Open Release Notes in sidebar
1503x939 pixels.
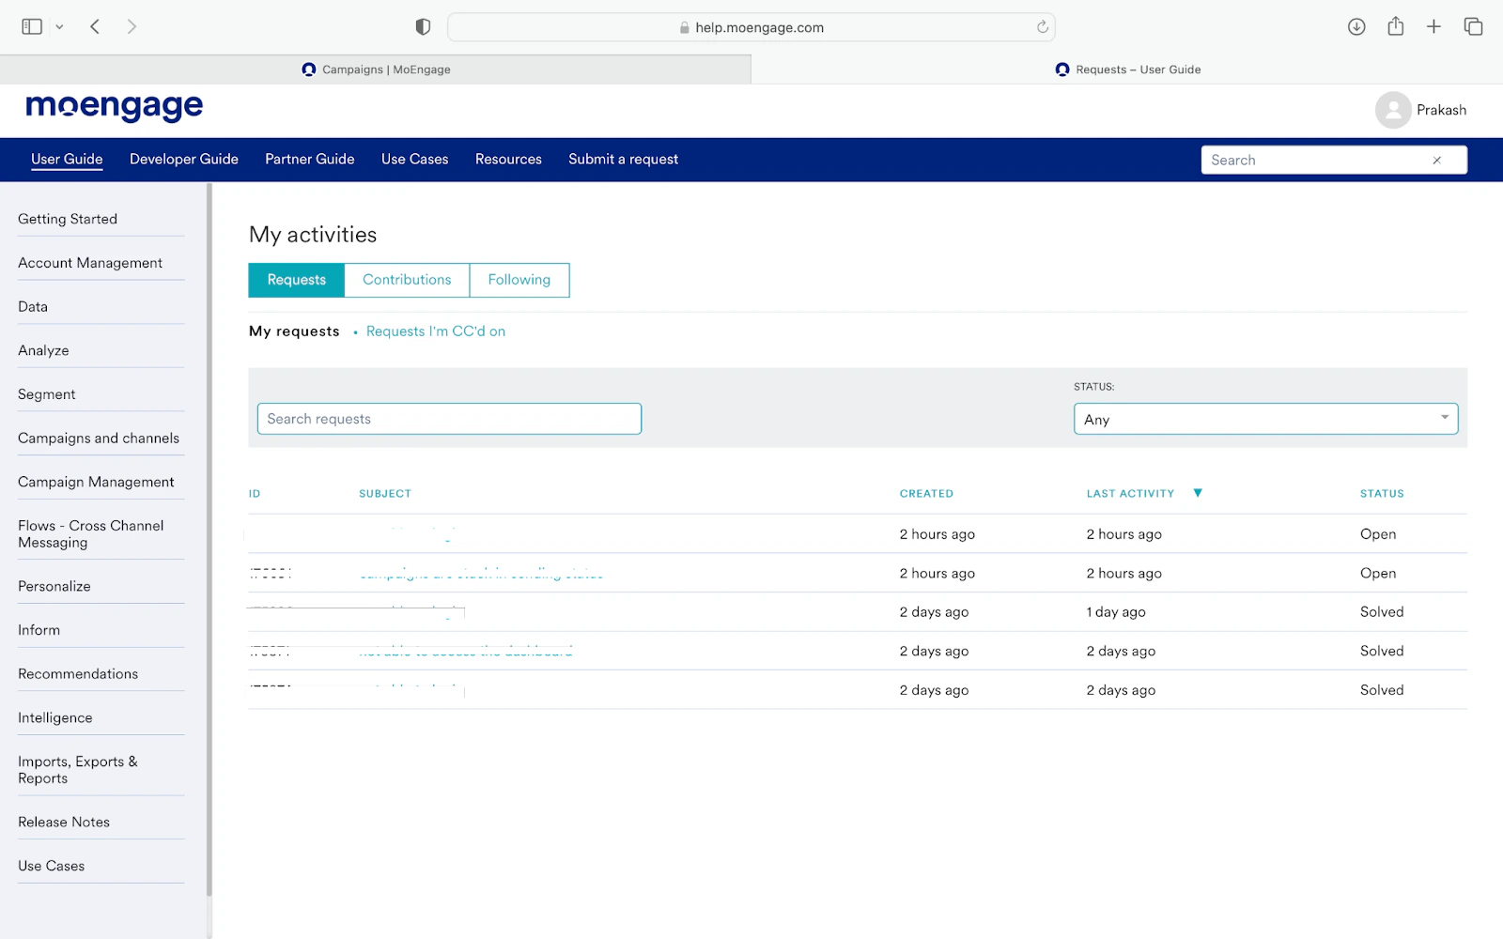[64, 822]
